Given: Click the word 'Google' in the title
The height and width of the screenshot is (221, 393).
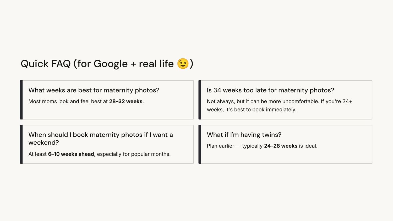Looking at the screenshot, I should click(111, 64).
